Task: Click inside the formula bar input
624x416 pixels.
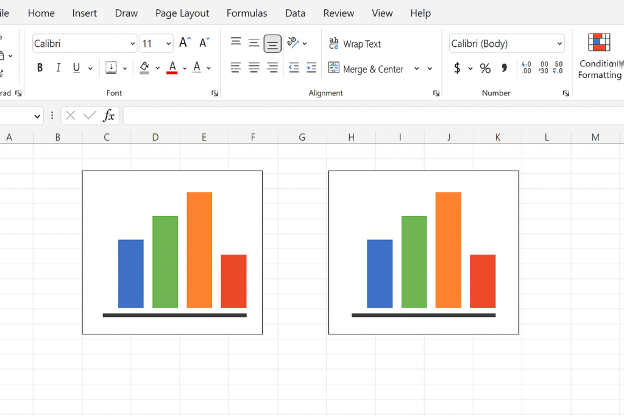Action: point(374,116)
